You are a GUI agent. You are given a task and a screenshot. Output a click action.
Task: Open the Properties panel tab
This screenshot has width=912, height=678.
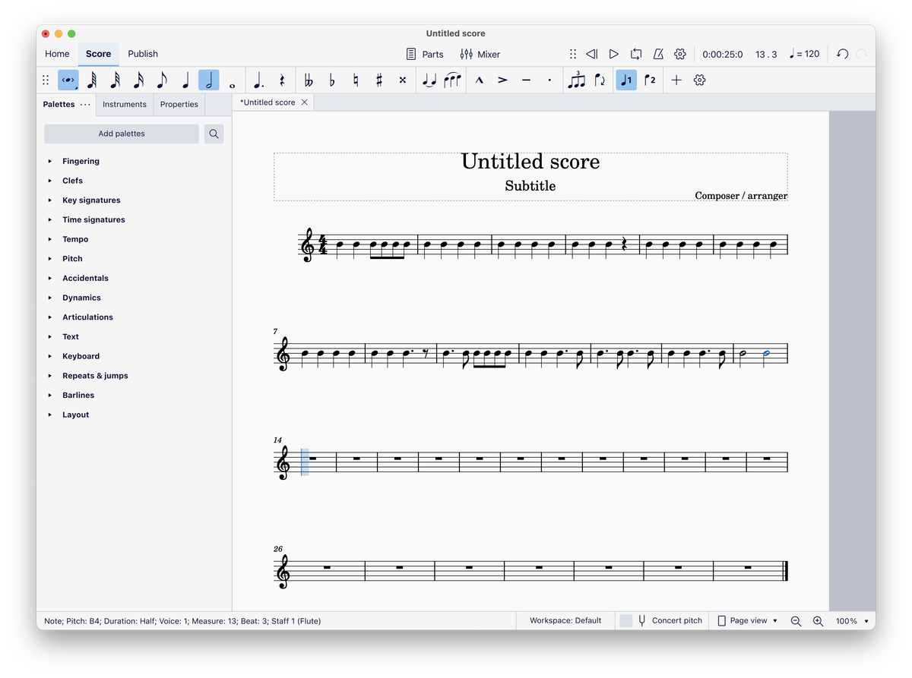coord(179,105)
